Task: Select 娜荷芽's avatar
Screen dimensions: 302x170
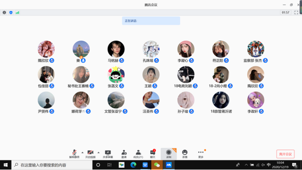Action: click(x=81, y=100)
